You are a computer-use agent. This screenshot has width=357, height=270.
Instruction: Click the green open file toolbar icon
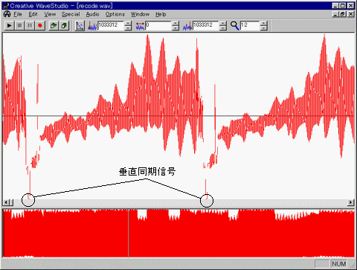pyautogui.click(x=53, y=25)
